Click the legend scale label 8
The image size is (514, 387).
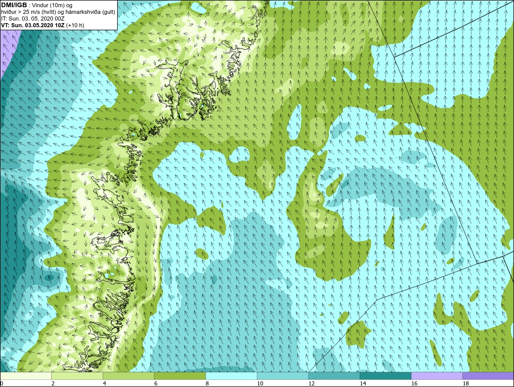pyautogui.click(x=207, y=383)
